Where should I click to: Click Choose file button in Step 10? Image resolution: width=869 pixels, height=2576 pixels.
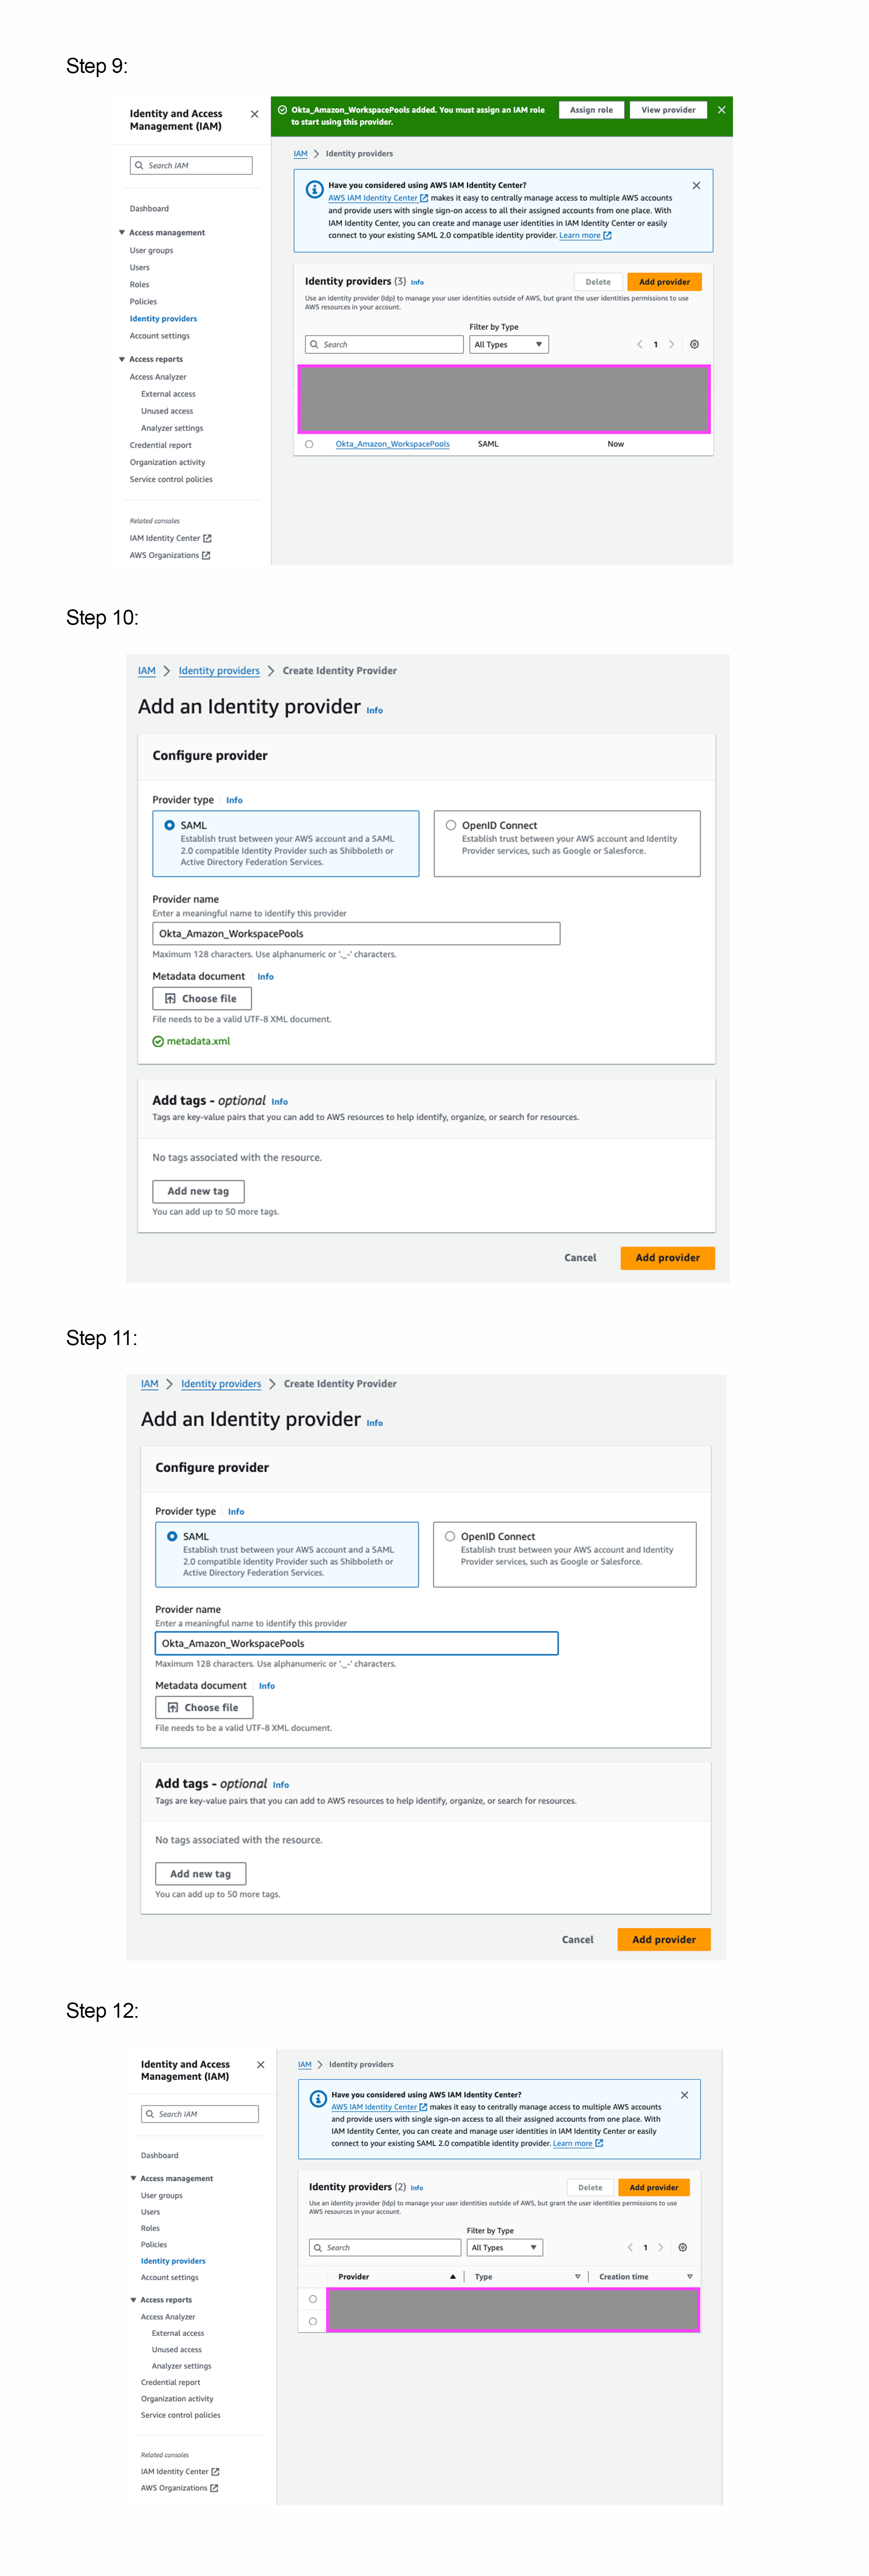pyautogui.click(x=201, y=998)
